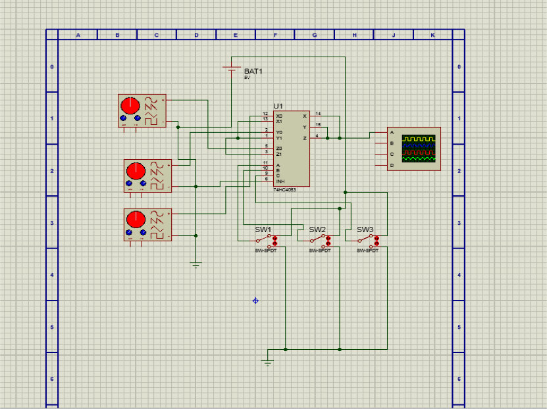The image size is (547, 409).
Task: Select the X1 pin 13 on U1
Action: coord(267,121)
